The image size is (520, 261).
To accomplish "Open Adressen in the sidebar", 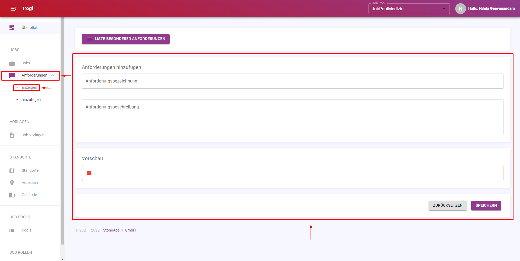I will [x=30, y=183].
